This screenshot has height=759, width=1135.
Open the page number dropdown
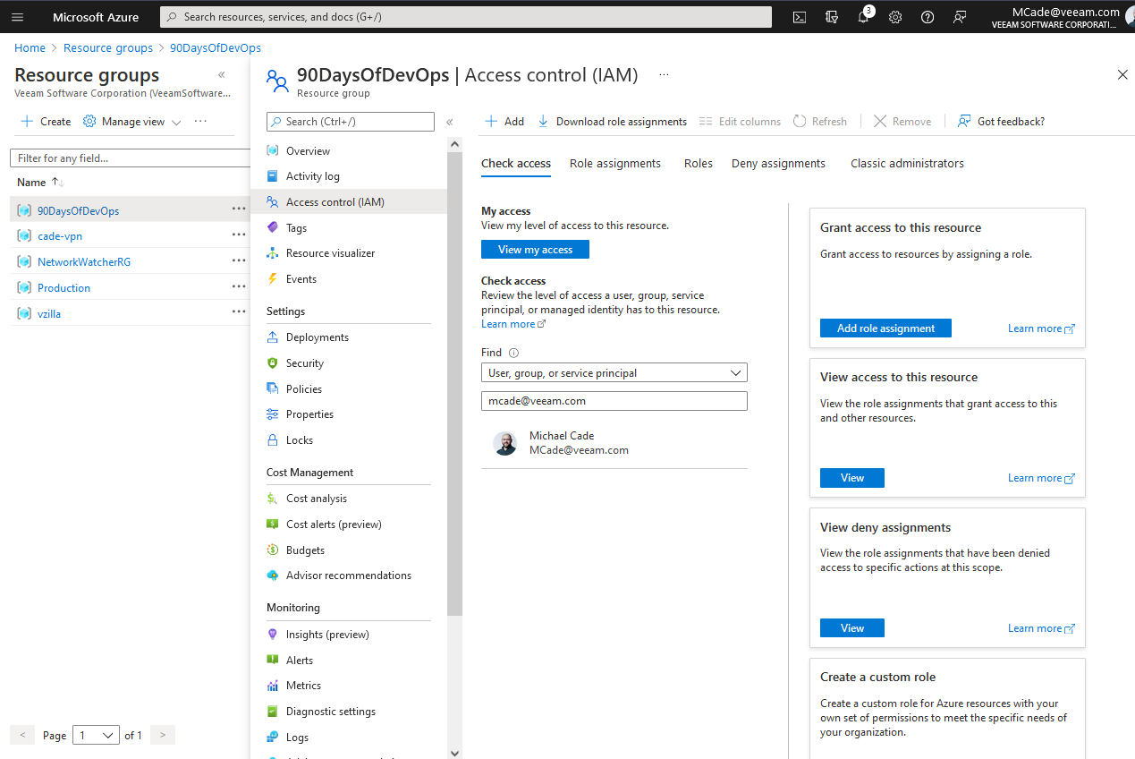[x=96, y=735]
